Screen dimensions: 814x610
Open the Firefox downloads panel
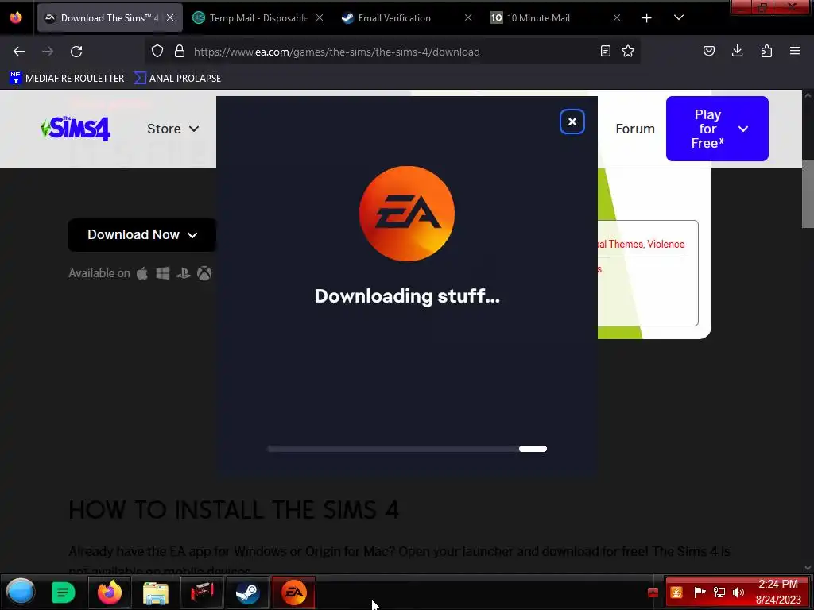pyautogui.click(x=737, y=52)
